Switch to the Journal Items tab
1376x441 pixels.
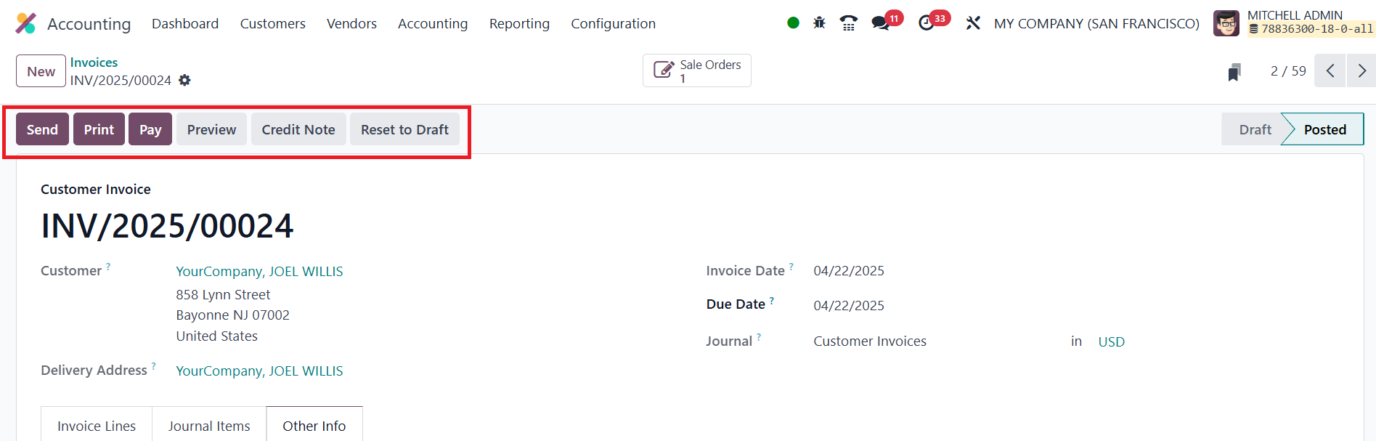209,426
